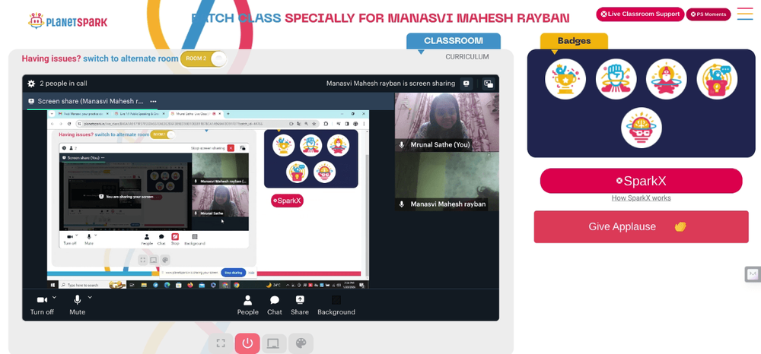Image resolution: width=761 pixels, height=354 pixels.
Task: Select the trophy badge
Action: pos(565,79)
